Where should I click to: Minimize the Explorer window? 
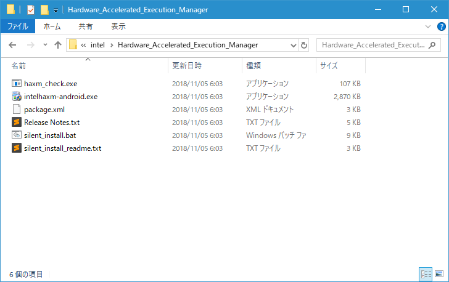pyautogui.click(x=378, y=9)
